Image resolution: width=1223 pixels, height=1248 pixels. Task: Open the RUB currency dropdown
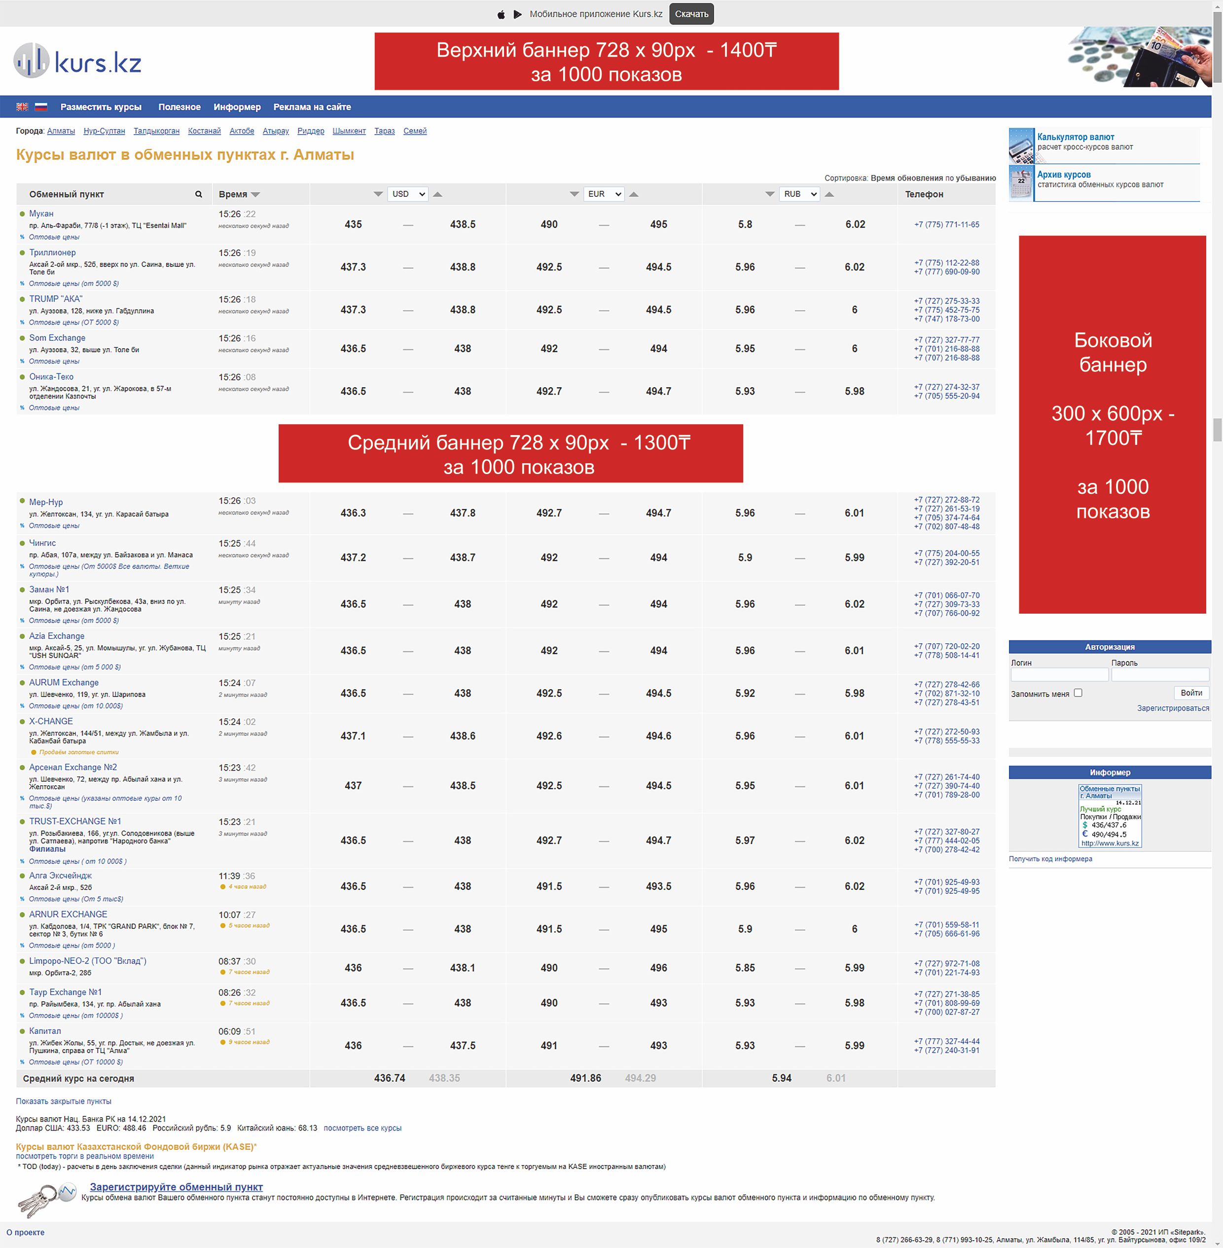799,194
